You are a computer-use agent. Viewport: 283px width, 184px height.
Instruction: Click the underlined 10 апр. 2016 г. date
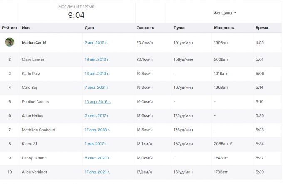[98, 102]
